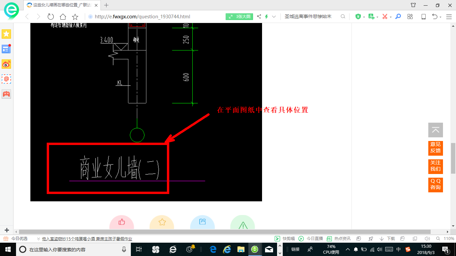Click the yellow star favorite icon
This screenshot has height=256, width=456.
click(162, 222)
